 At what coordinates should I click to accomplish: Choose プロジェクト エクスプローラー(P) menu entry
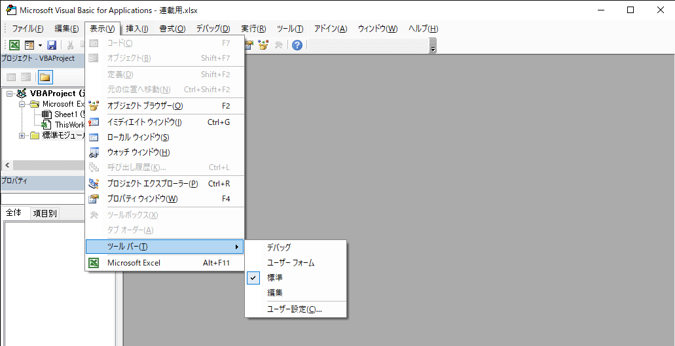click(x=165, y=184)
